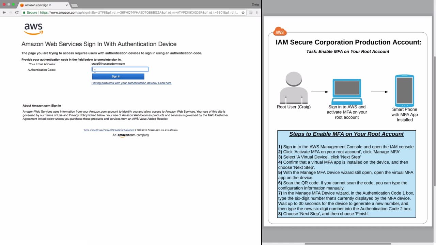Click the yellow macOS minimize button of Chrome
This screenshot has height=245, width=436.
[9, 4]
